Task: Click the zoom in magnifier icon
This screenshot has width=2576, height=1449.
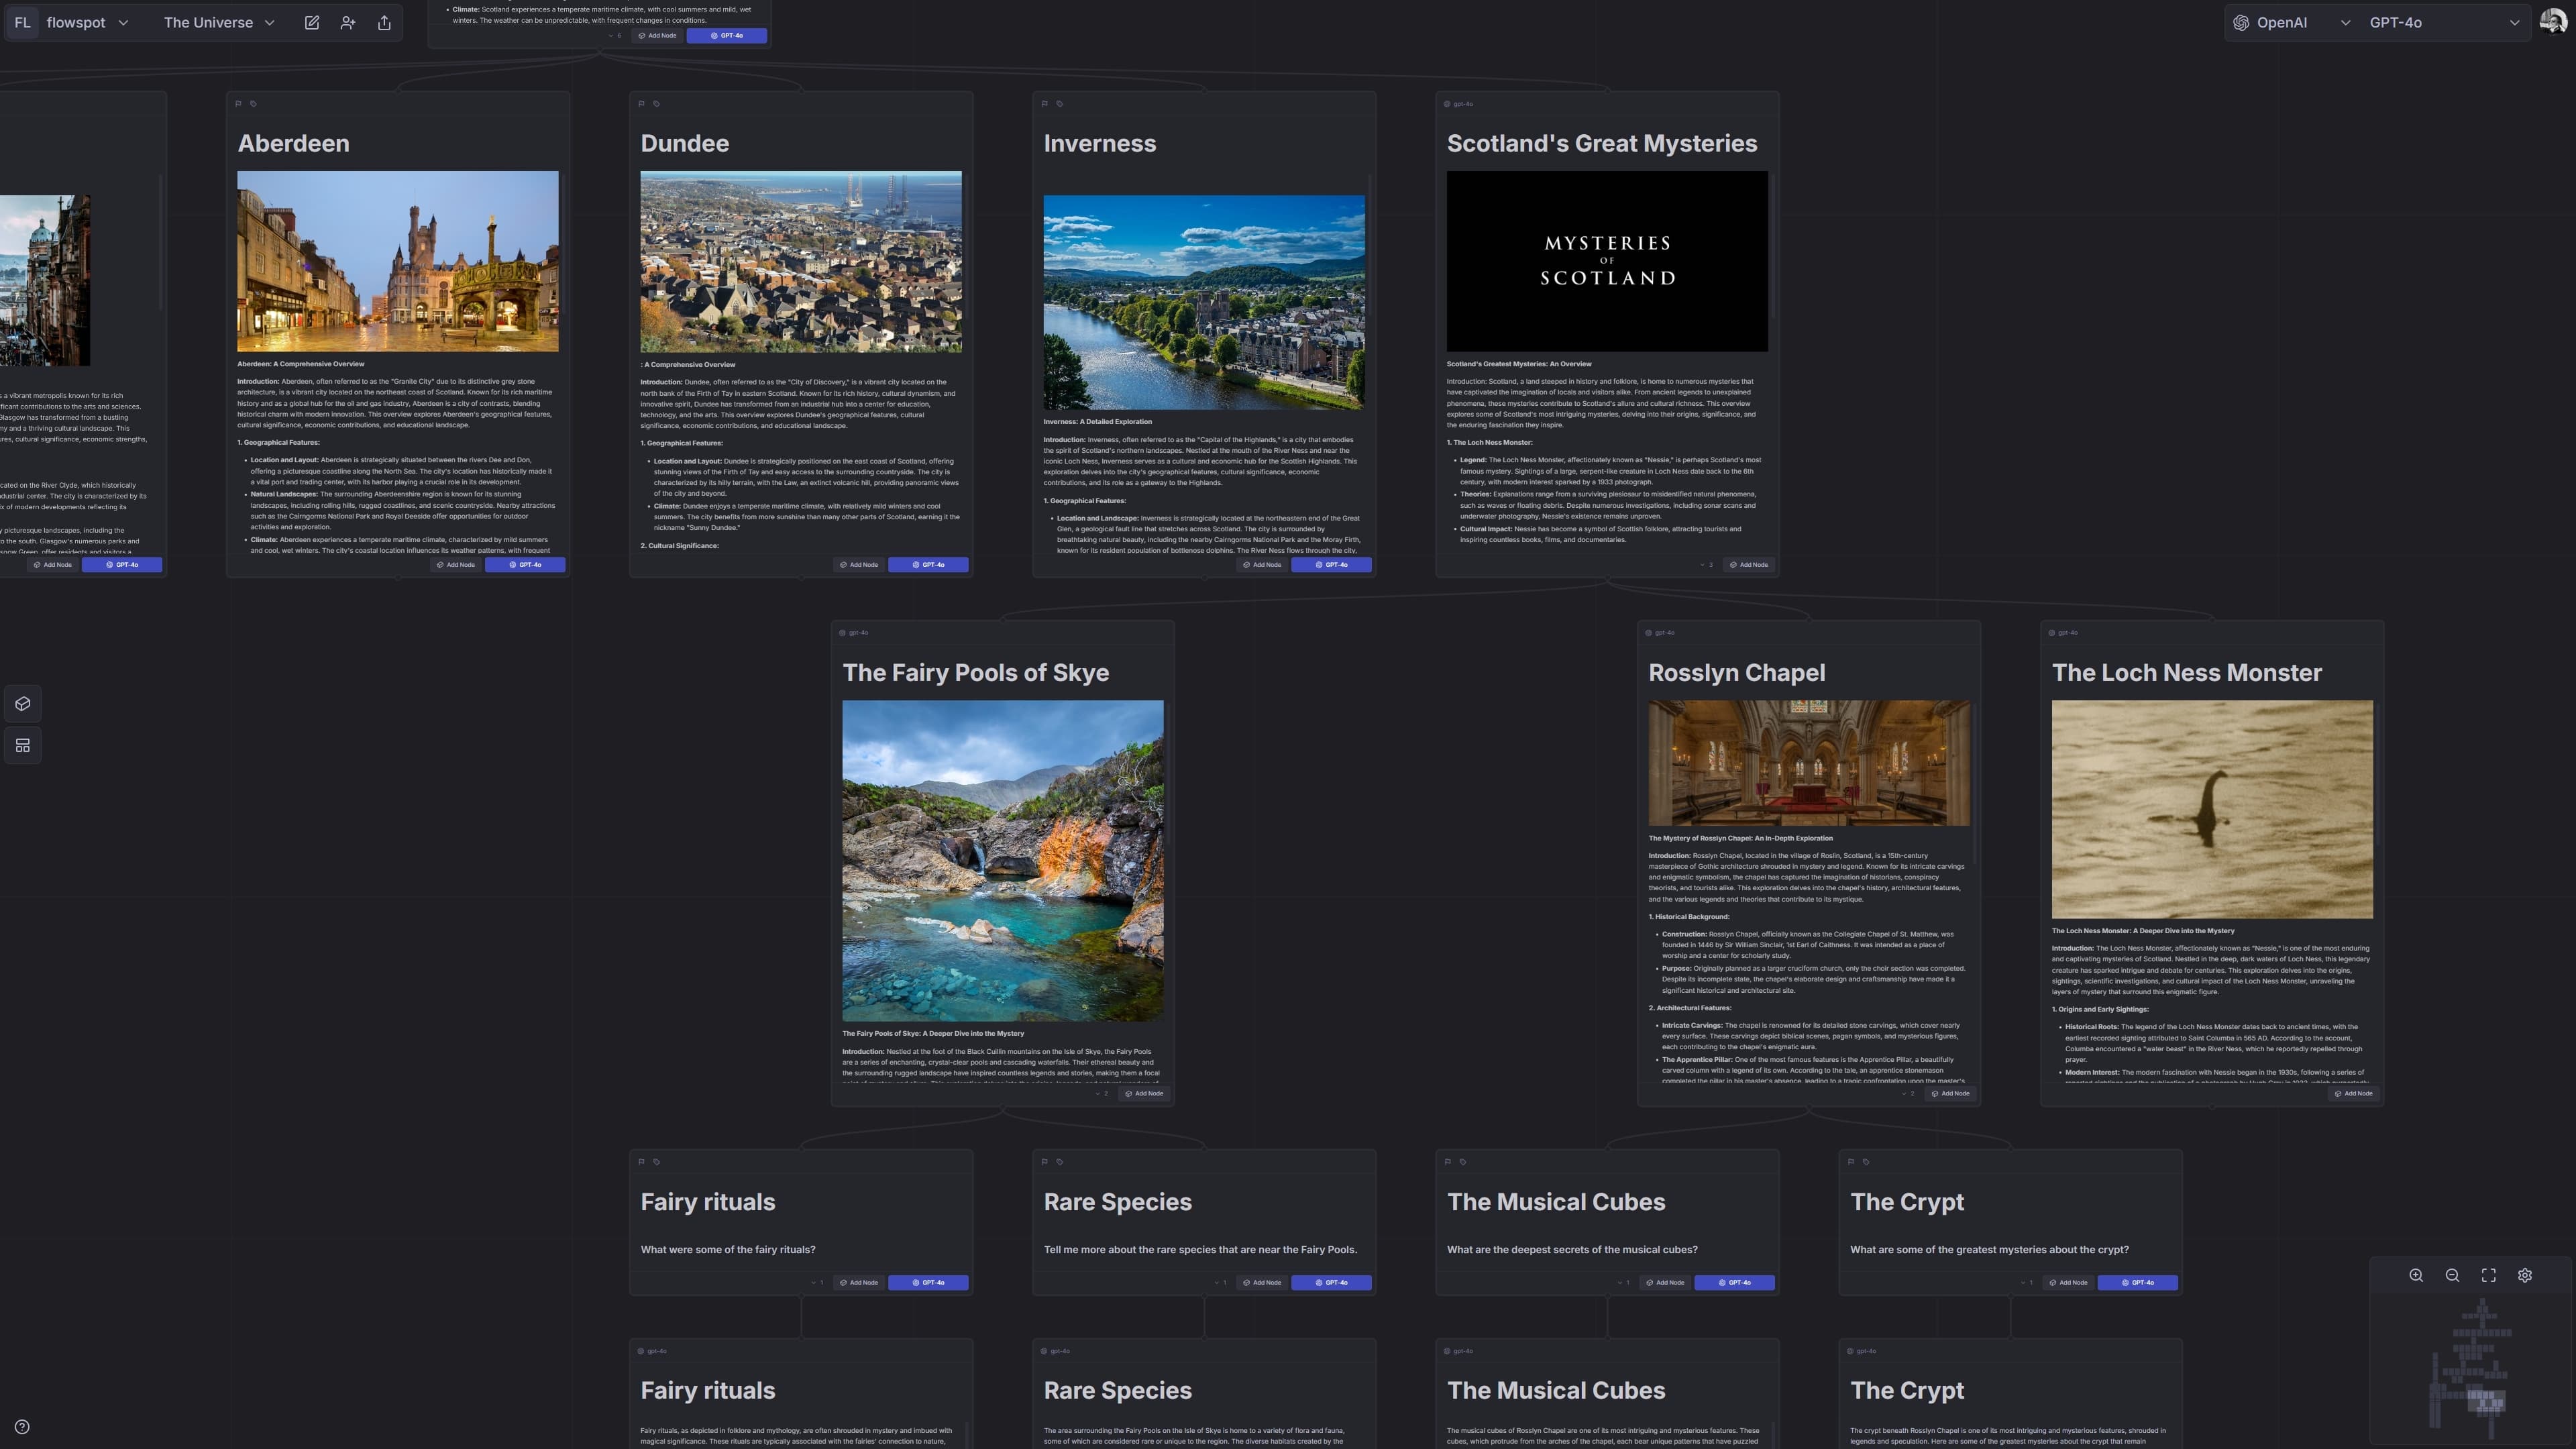Action: coord(2416,1275)
